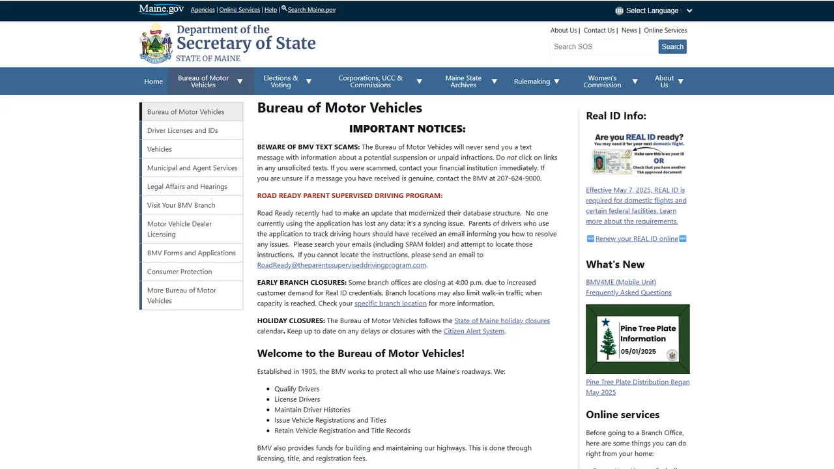Expand the Corporations, UCC & Commissions arrow
This screenshot has width=834, height=469.
pos(419,81)
